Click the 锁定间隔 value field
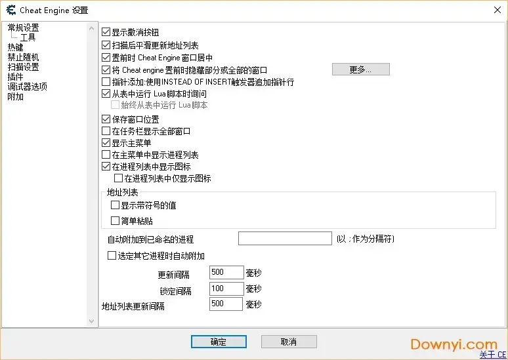508x360 pixels. 226,289
